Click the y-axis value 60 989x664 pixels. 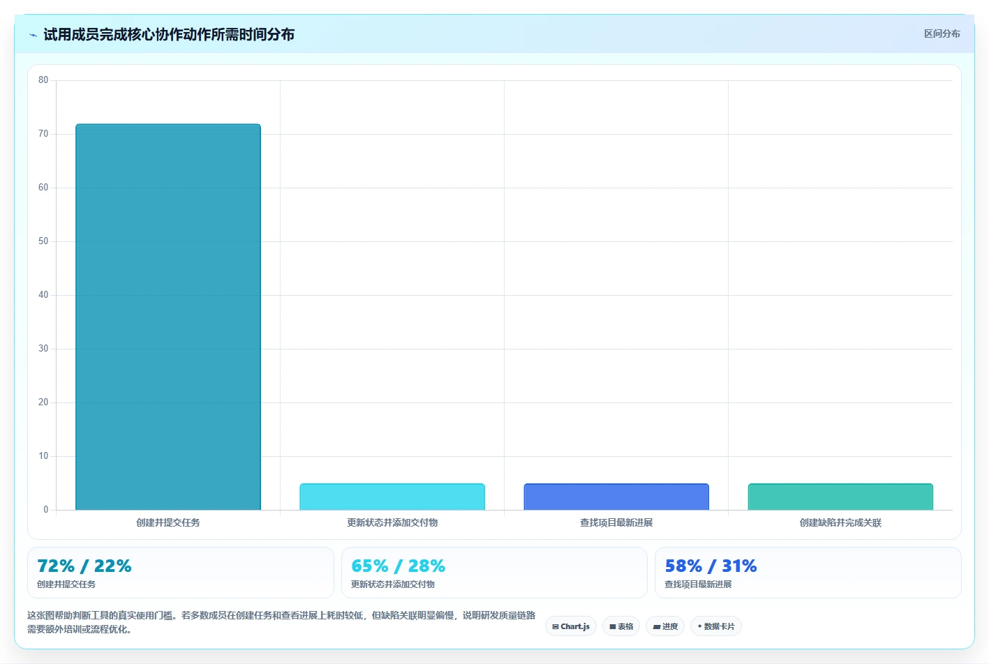point(43,188)
